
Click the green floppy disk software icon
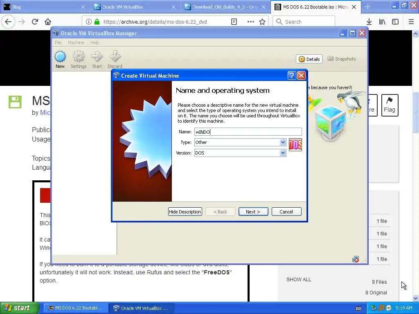[15, 102]
